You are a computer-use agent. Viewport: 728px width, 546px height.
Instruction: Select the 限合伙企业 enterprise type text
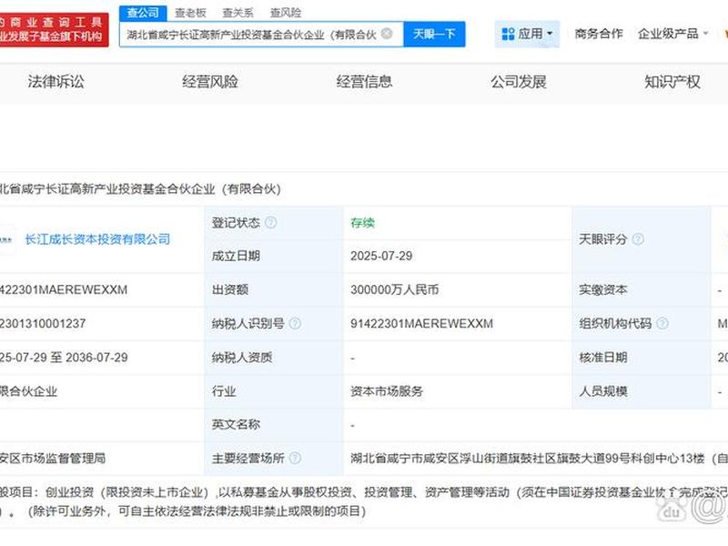[28, 391]
